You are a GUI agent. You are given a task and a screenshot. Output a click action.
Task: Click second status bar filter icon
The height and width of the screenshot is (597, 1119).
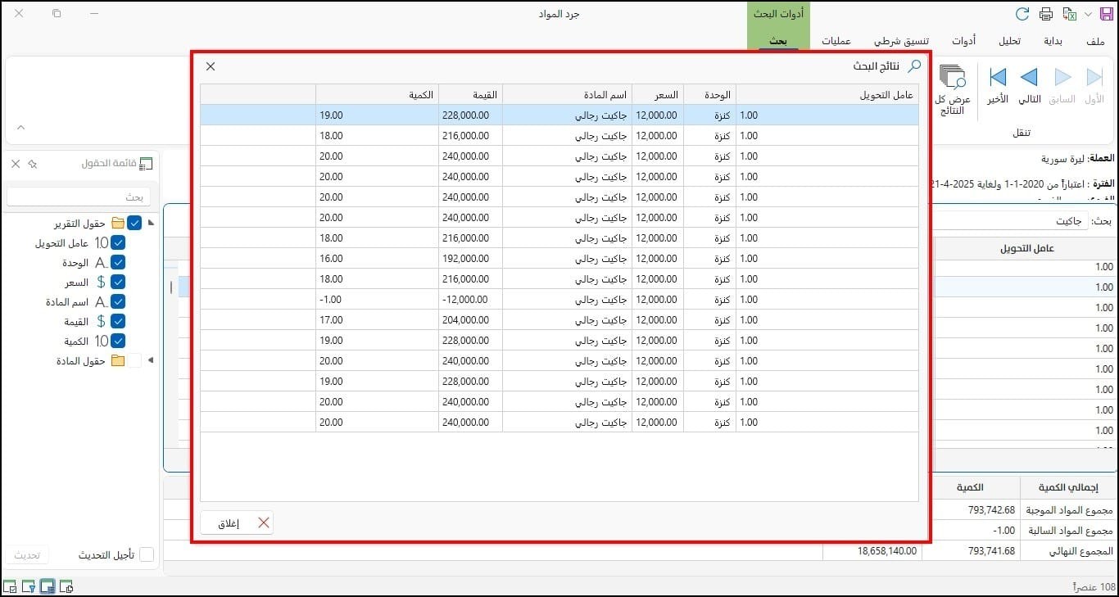tap(29, 586)
